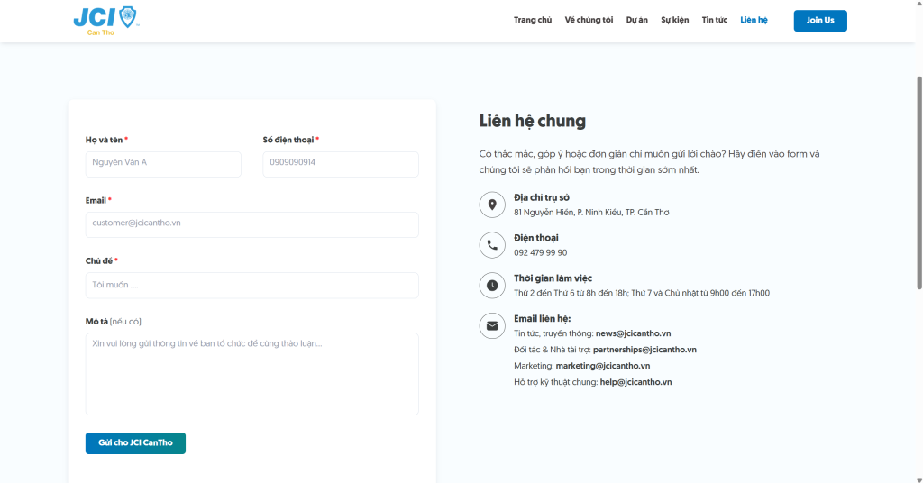
Task: Open the Trang chủ menu item
Action: click(532, 20)
